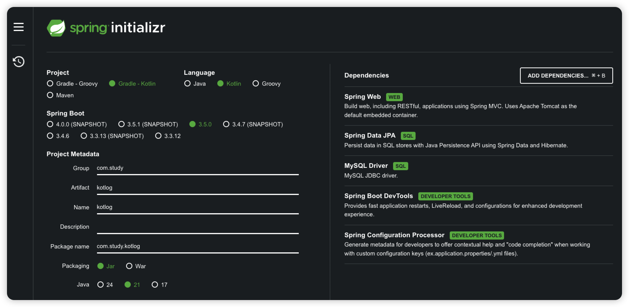
Task: Click the empty Description field
Action: pos(198,227)
